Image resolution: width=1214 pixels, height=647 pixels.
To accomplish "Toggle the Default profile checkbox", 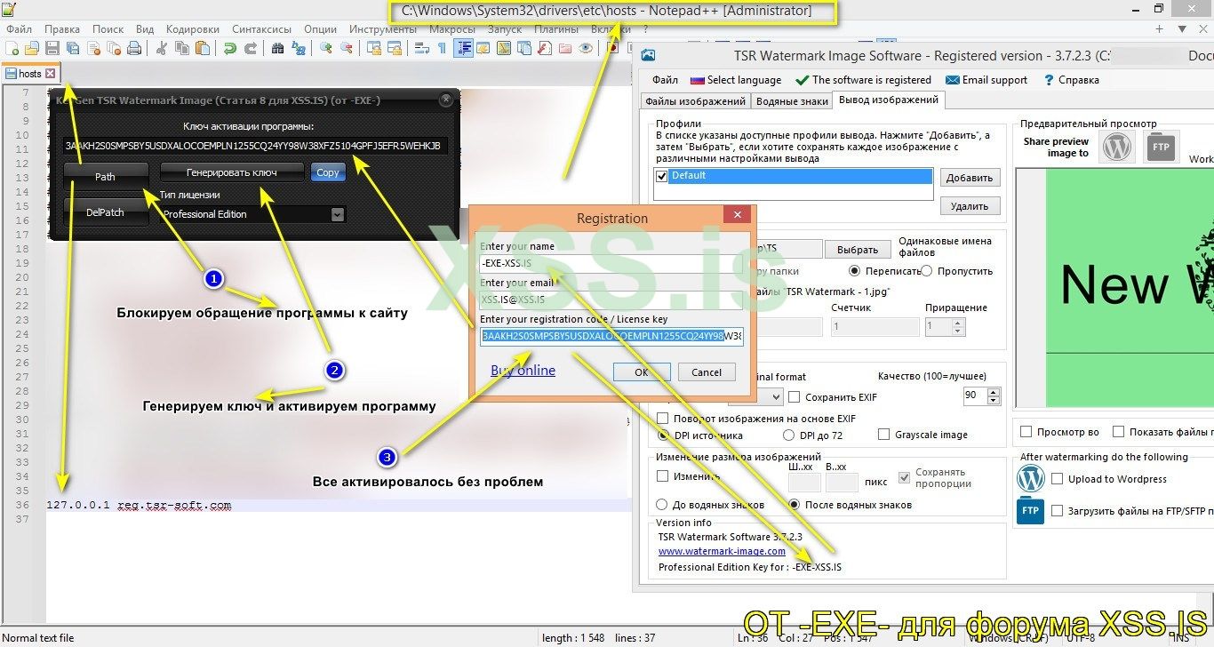I will 661,176.
